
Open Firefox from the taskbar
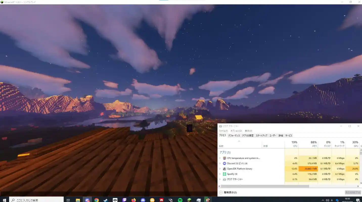click(134, 200)
